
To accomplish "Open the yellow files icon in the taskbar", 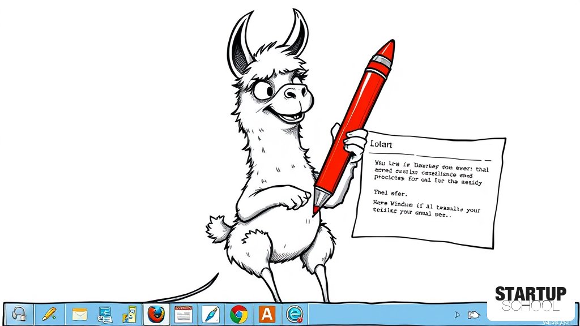I will tap(130, 315).
